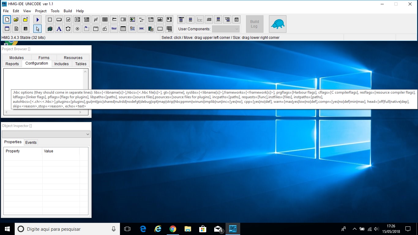The width and height of the screenshot is (418, 235).
Task: Open File Explorer from the taskbar
Action: click(x=188, y=229)
